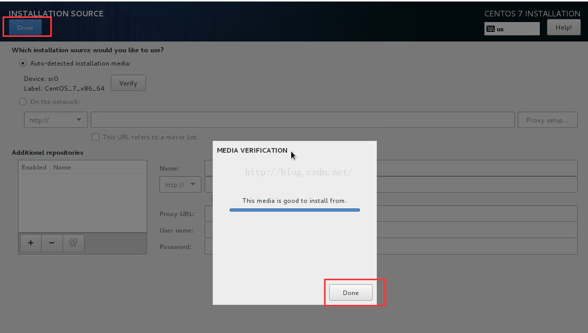Click the media verification progress bar
The width and height of the screenshot is (588, 333).
pyautogui.click(x=295, y=210)
